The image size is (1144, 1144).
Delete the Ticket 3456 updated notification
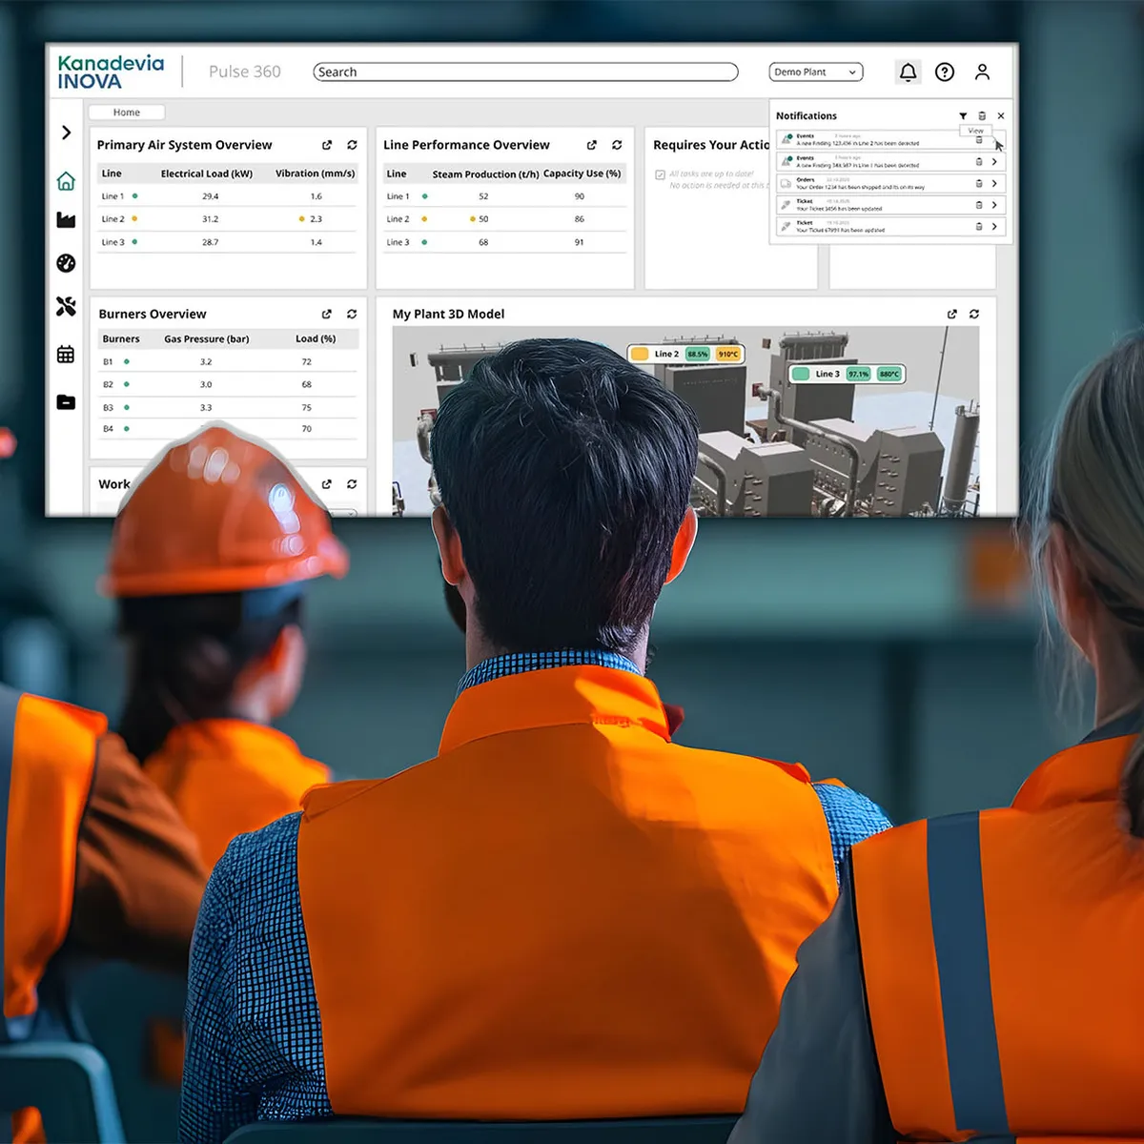pyautogui.click(x=979, y=205)
